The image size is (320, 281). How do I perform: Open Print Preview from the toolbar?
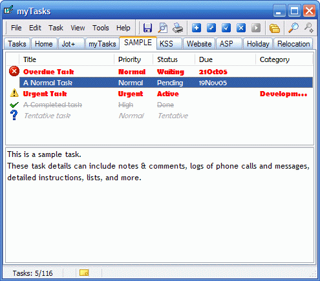163,28
